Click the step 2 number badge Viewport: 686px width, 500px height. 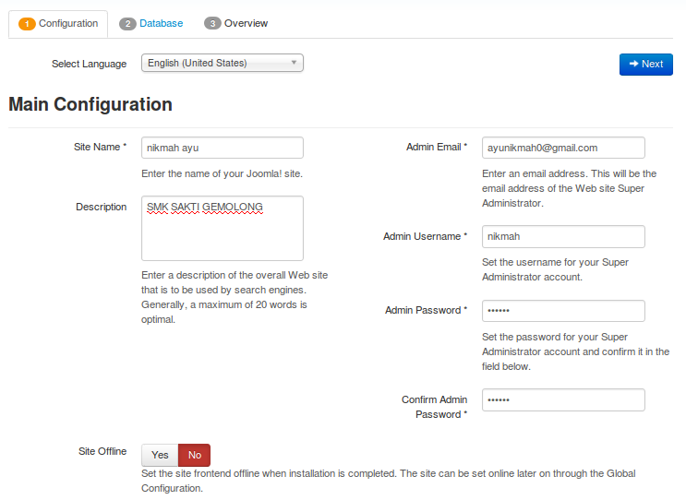click(x=127, y=24)
